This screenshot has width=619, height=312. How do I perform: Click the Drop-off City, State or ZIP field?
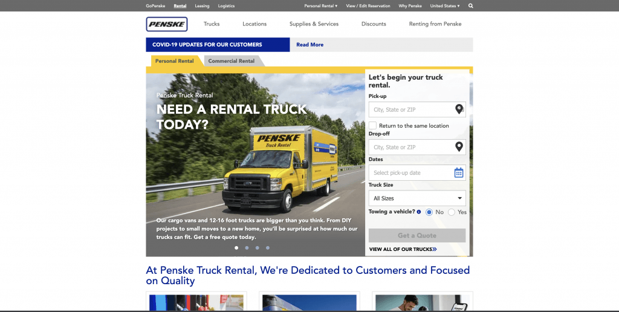[417, 147]
